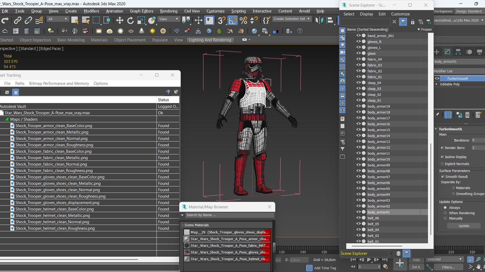Open the Modifiers menu
Viewport: 485px width, 272px height.
point(91,11)
